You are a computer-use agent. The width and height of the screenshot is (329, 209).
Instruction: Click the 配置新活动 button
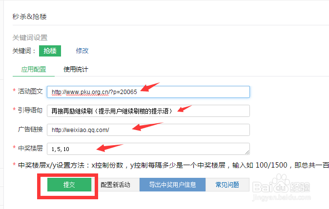click(x=115, y=185)
